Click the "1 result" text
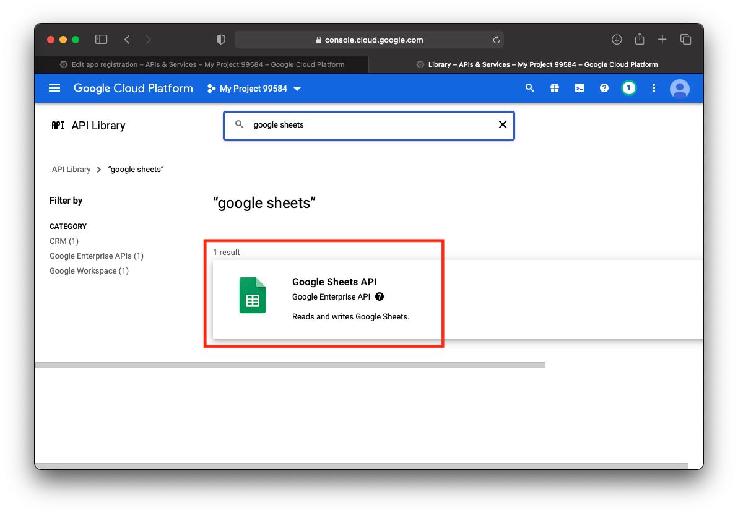738x515 pixels. [227, 253]
